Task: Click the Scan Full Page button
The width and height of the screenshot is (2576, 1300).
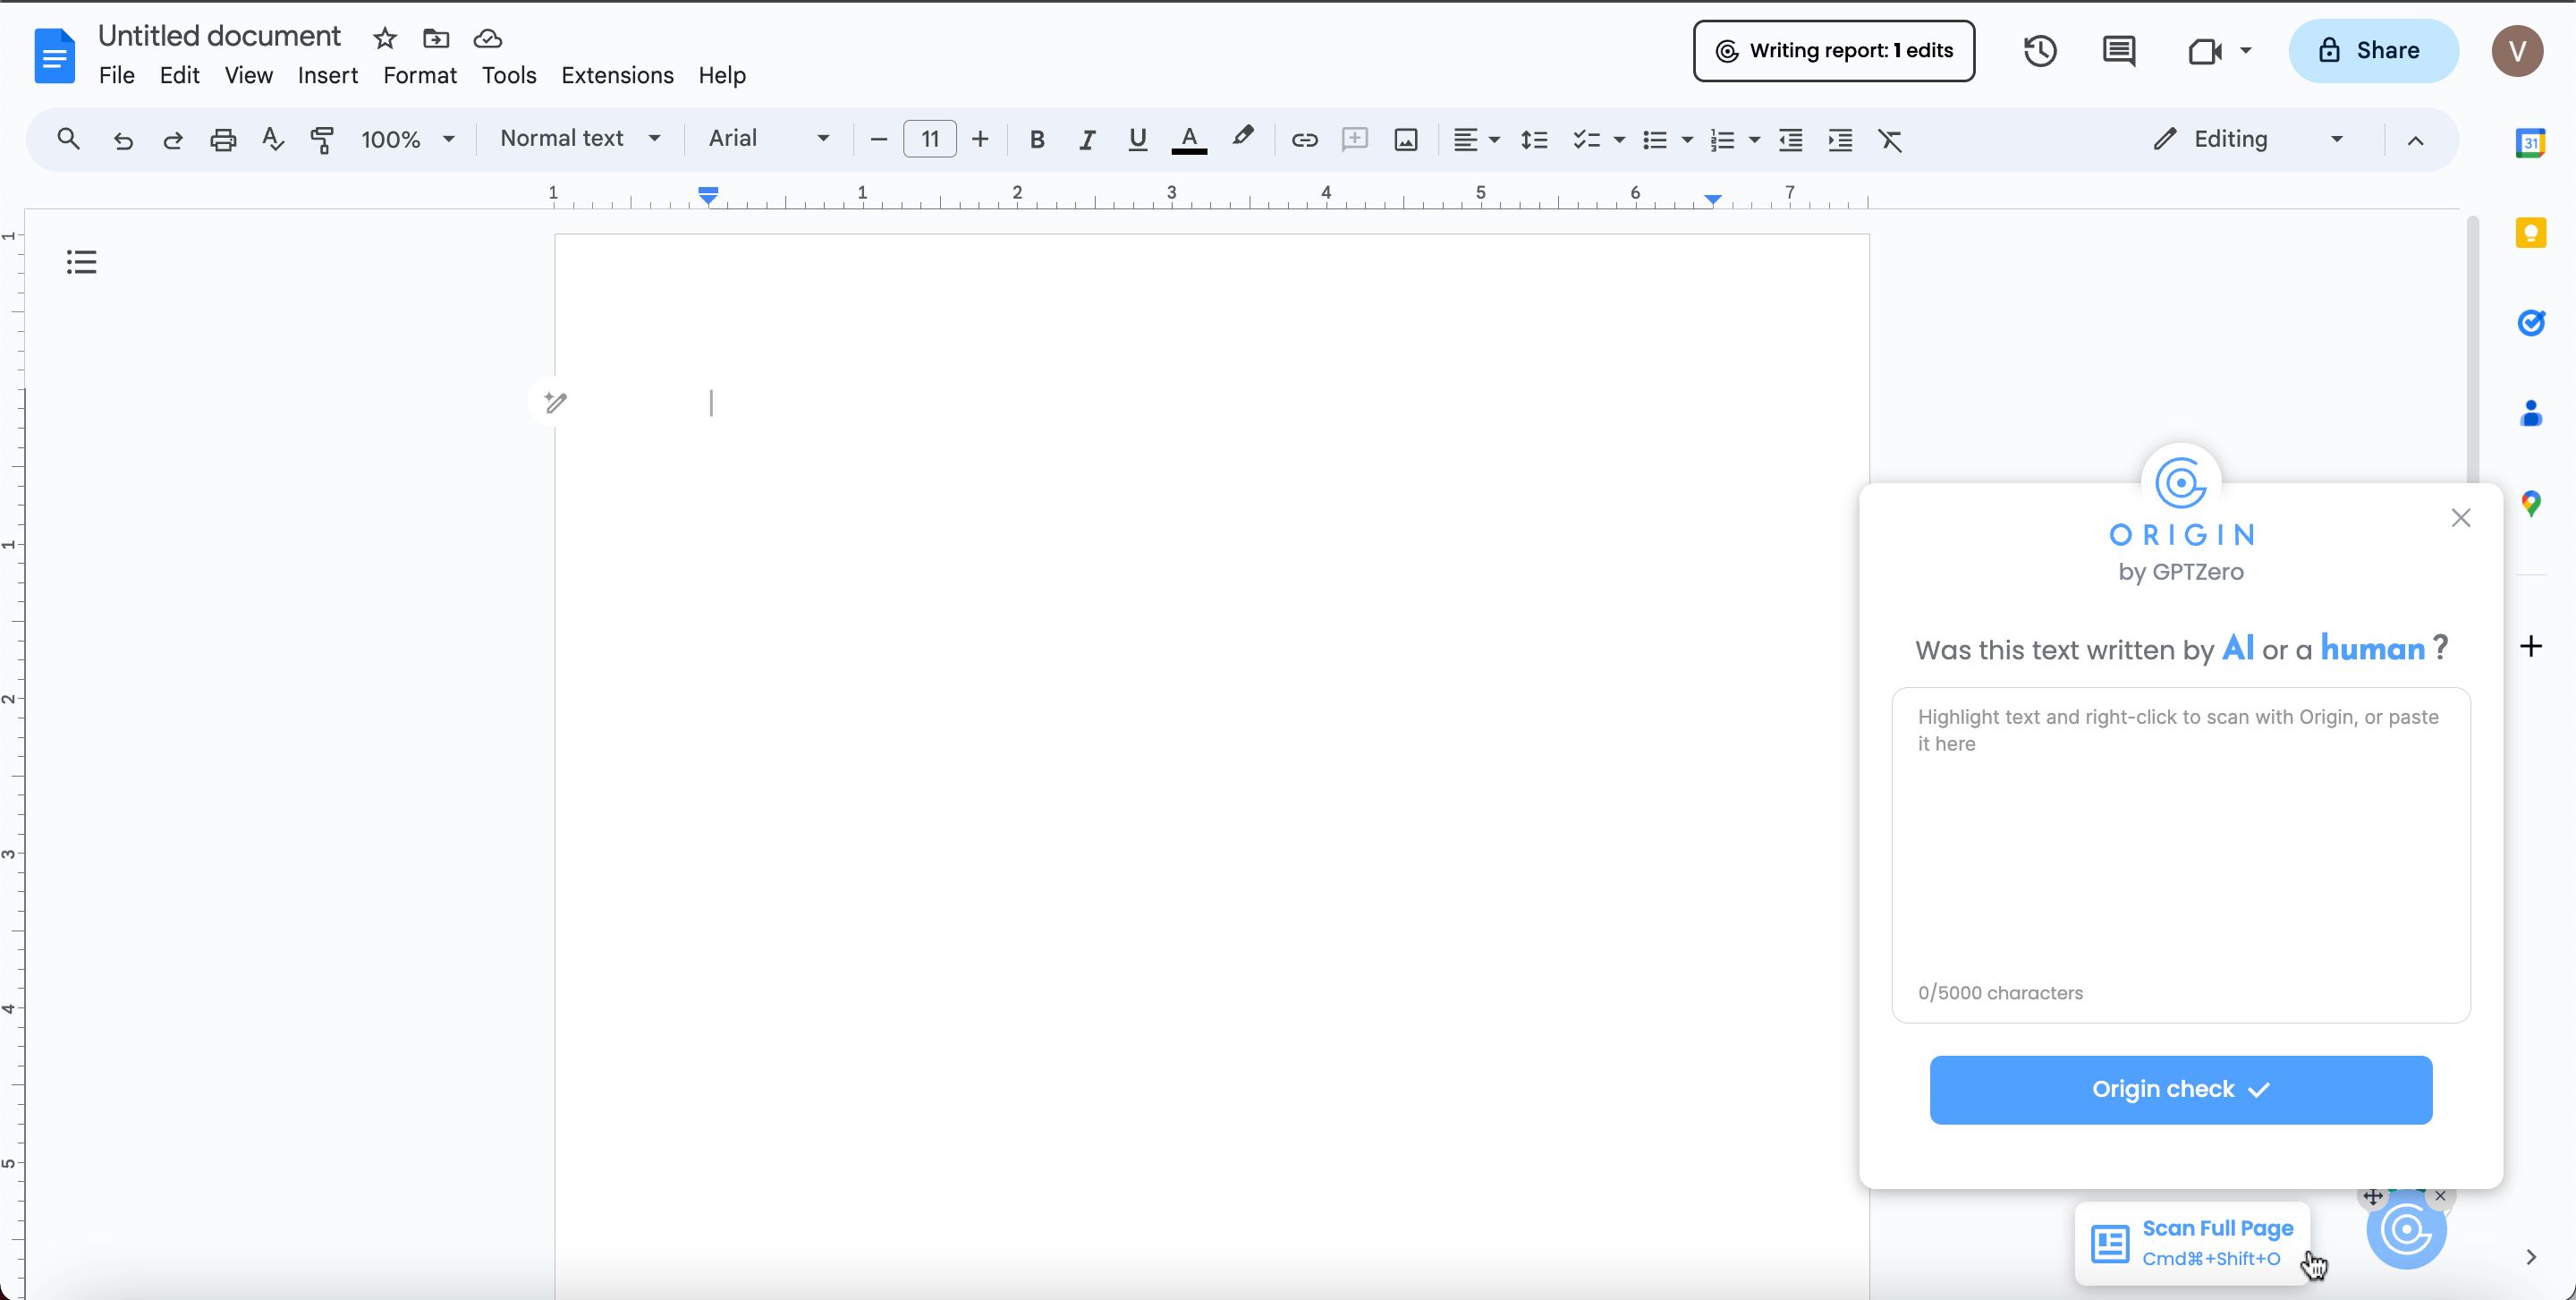Action: 2192,1243
